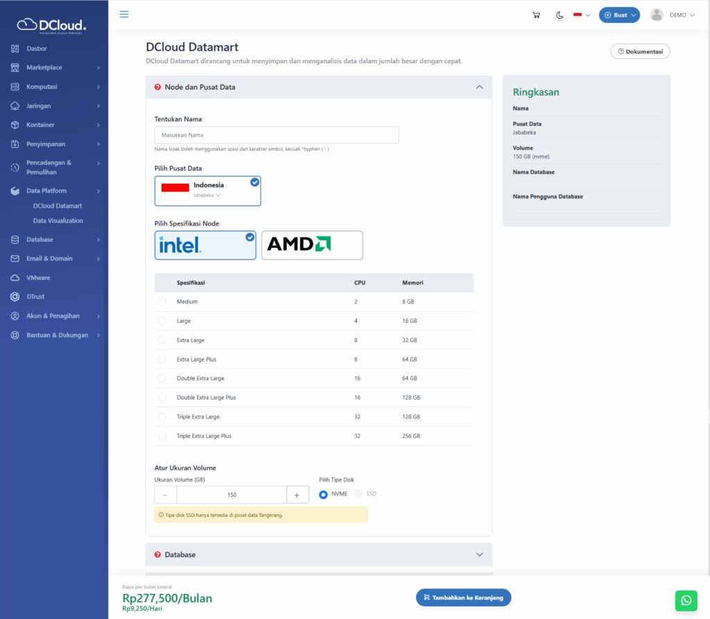Open Data Visualization menu item
This screenshot has height=619, width=710.
[x=58, y=221]
